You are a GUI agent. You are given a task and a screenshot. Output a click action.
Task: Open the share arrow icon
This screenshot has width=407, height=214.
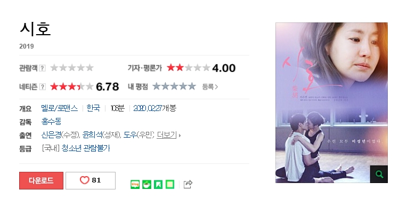[x=188, y=184]
